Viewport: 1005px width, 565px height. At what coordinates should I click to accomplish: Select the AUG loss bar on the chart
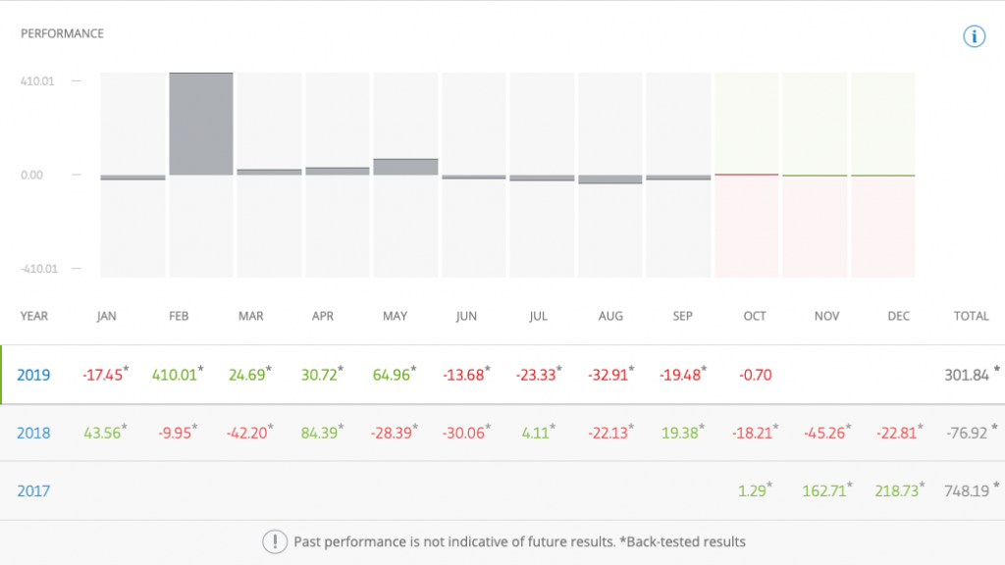coord(610,180)
